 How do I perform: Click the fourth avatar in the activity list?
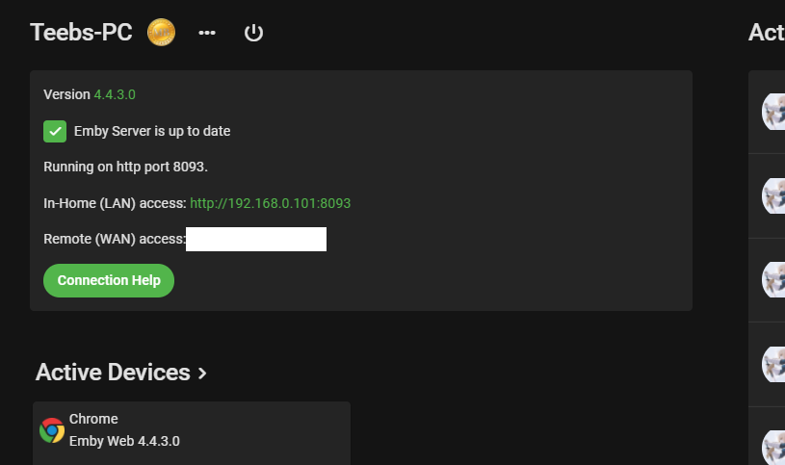click(773, 364)
